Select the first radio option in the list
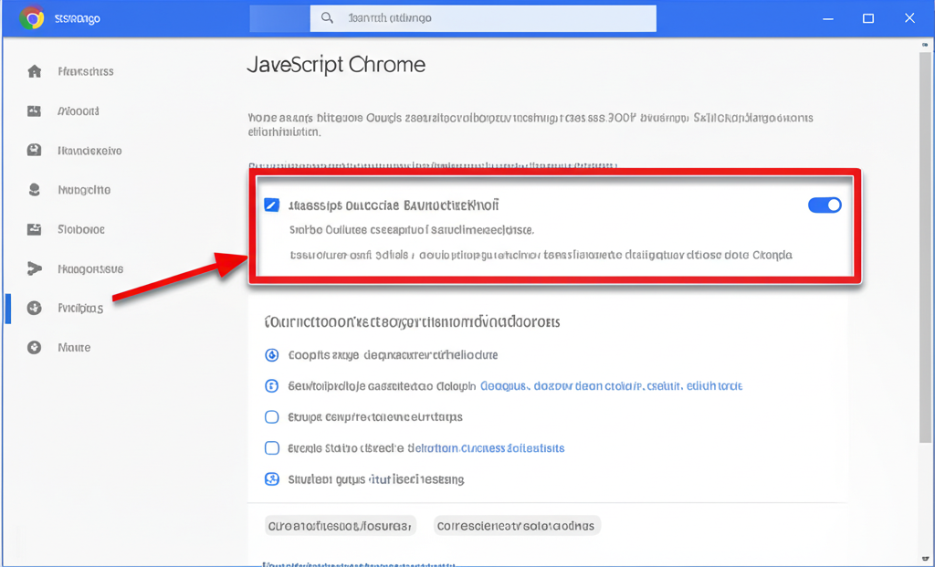 tap(271, 355)
